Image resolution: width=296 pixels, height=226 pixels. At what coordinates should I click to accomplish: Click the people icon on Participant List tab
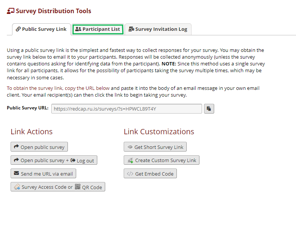click(78, 29)
